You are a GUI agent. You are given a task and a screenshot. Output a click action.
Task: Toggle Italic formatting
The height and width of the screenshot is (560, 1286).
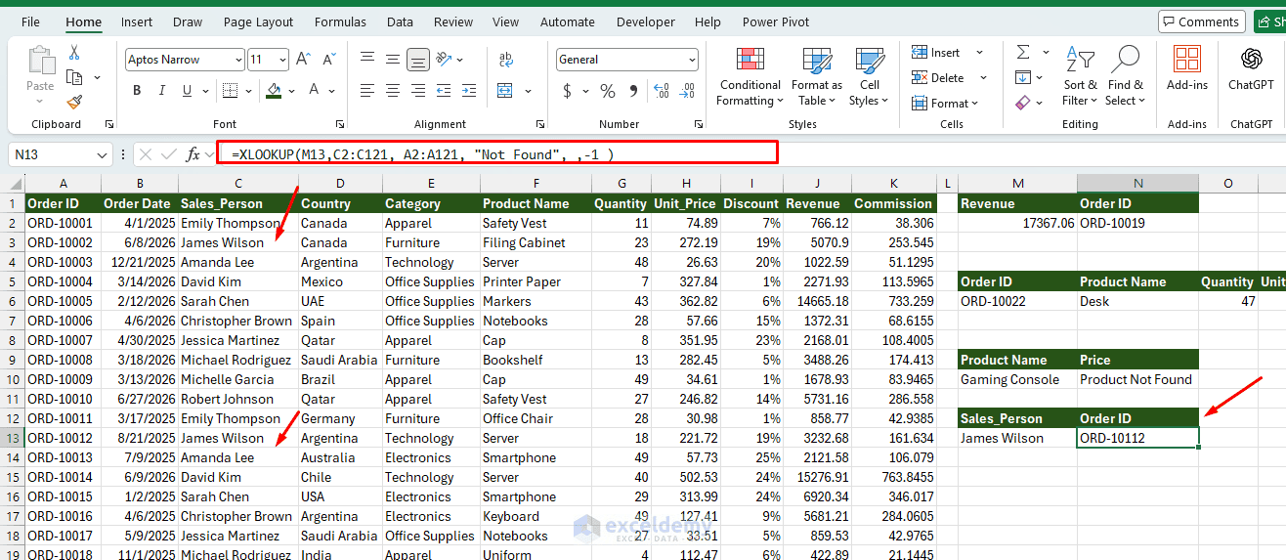pos(162,91)
